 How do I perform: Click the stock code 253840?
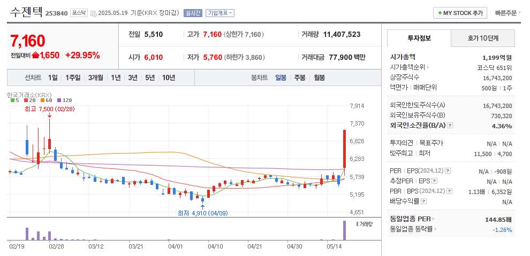click(56, 13)
